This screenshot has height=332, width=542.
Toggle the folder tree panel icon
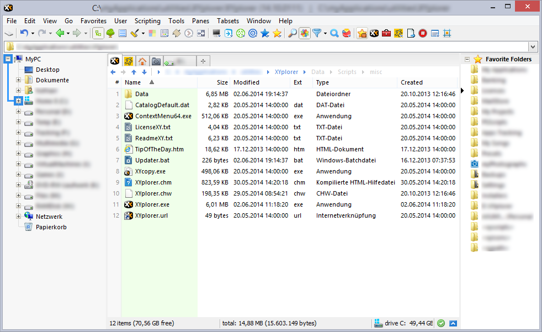coord(97,33)
